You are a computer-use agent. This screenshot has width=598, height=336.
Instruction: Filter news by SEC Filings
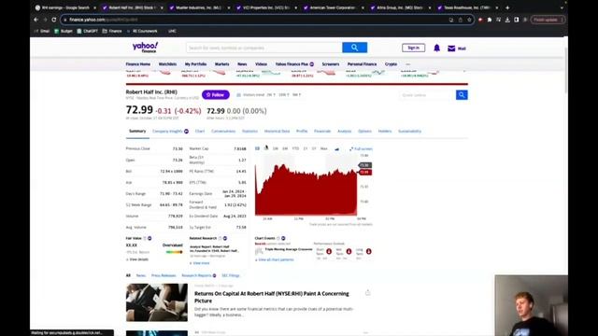coord(231,275)
